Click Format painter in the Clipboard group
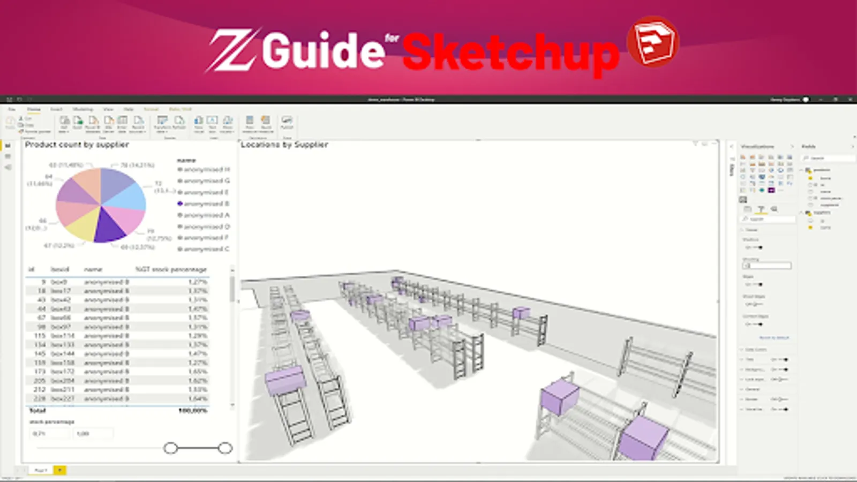Screen dimensions: 857x482 [36, 131]
